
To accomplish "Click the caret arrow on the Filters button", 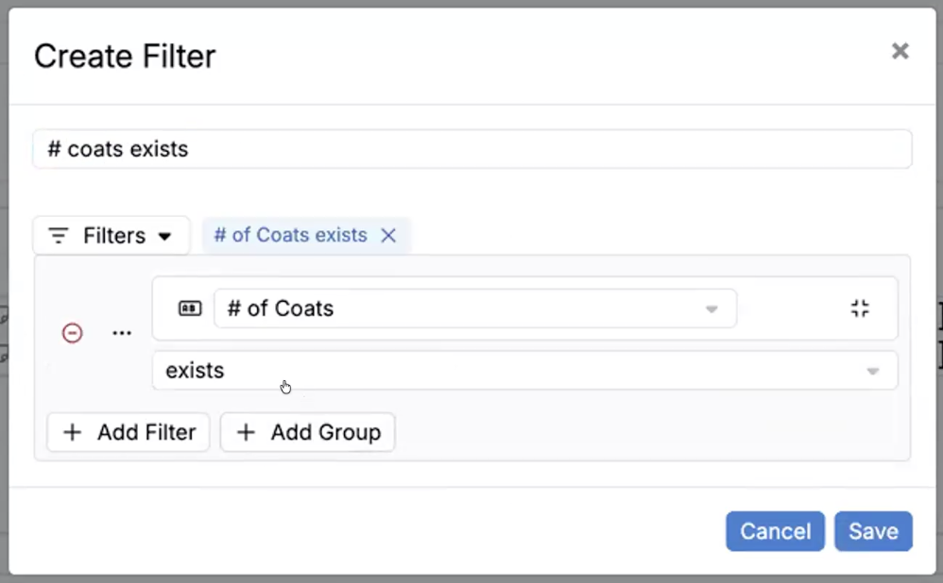I will click(x=164, y=237).
